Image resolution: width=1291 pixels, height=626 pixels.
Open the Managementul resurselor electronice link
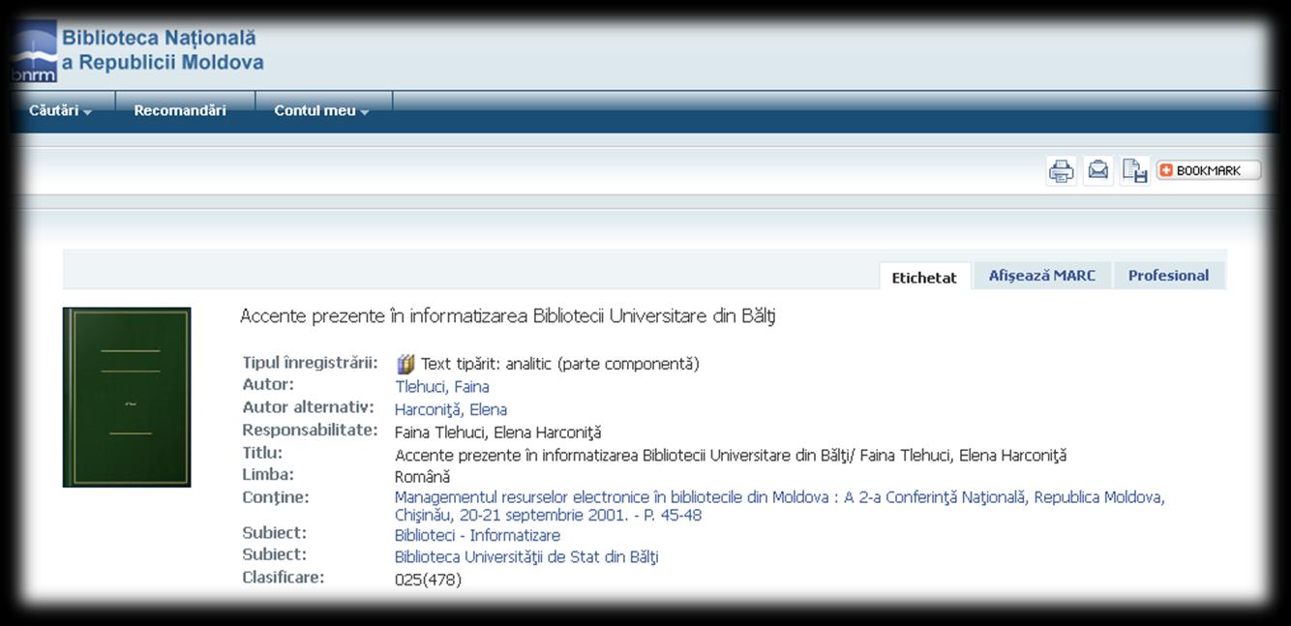click(x=779, y=506)
